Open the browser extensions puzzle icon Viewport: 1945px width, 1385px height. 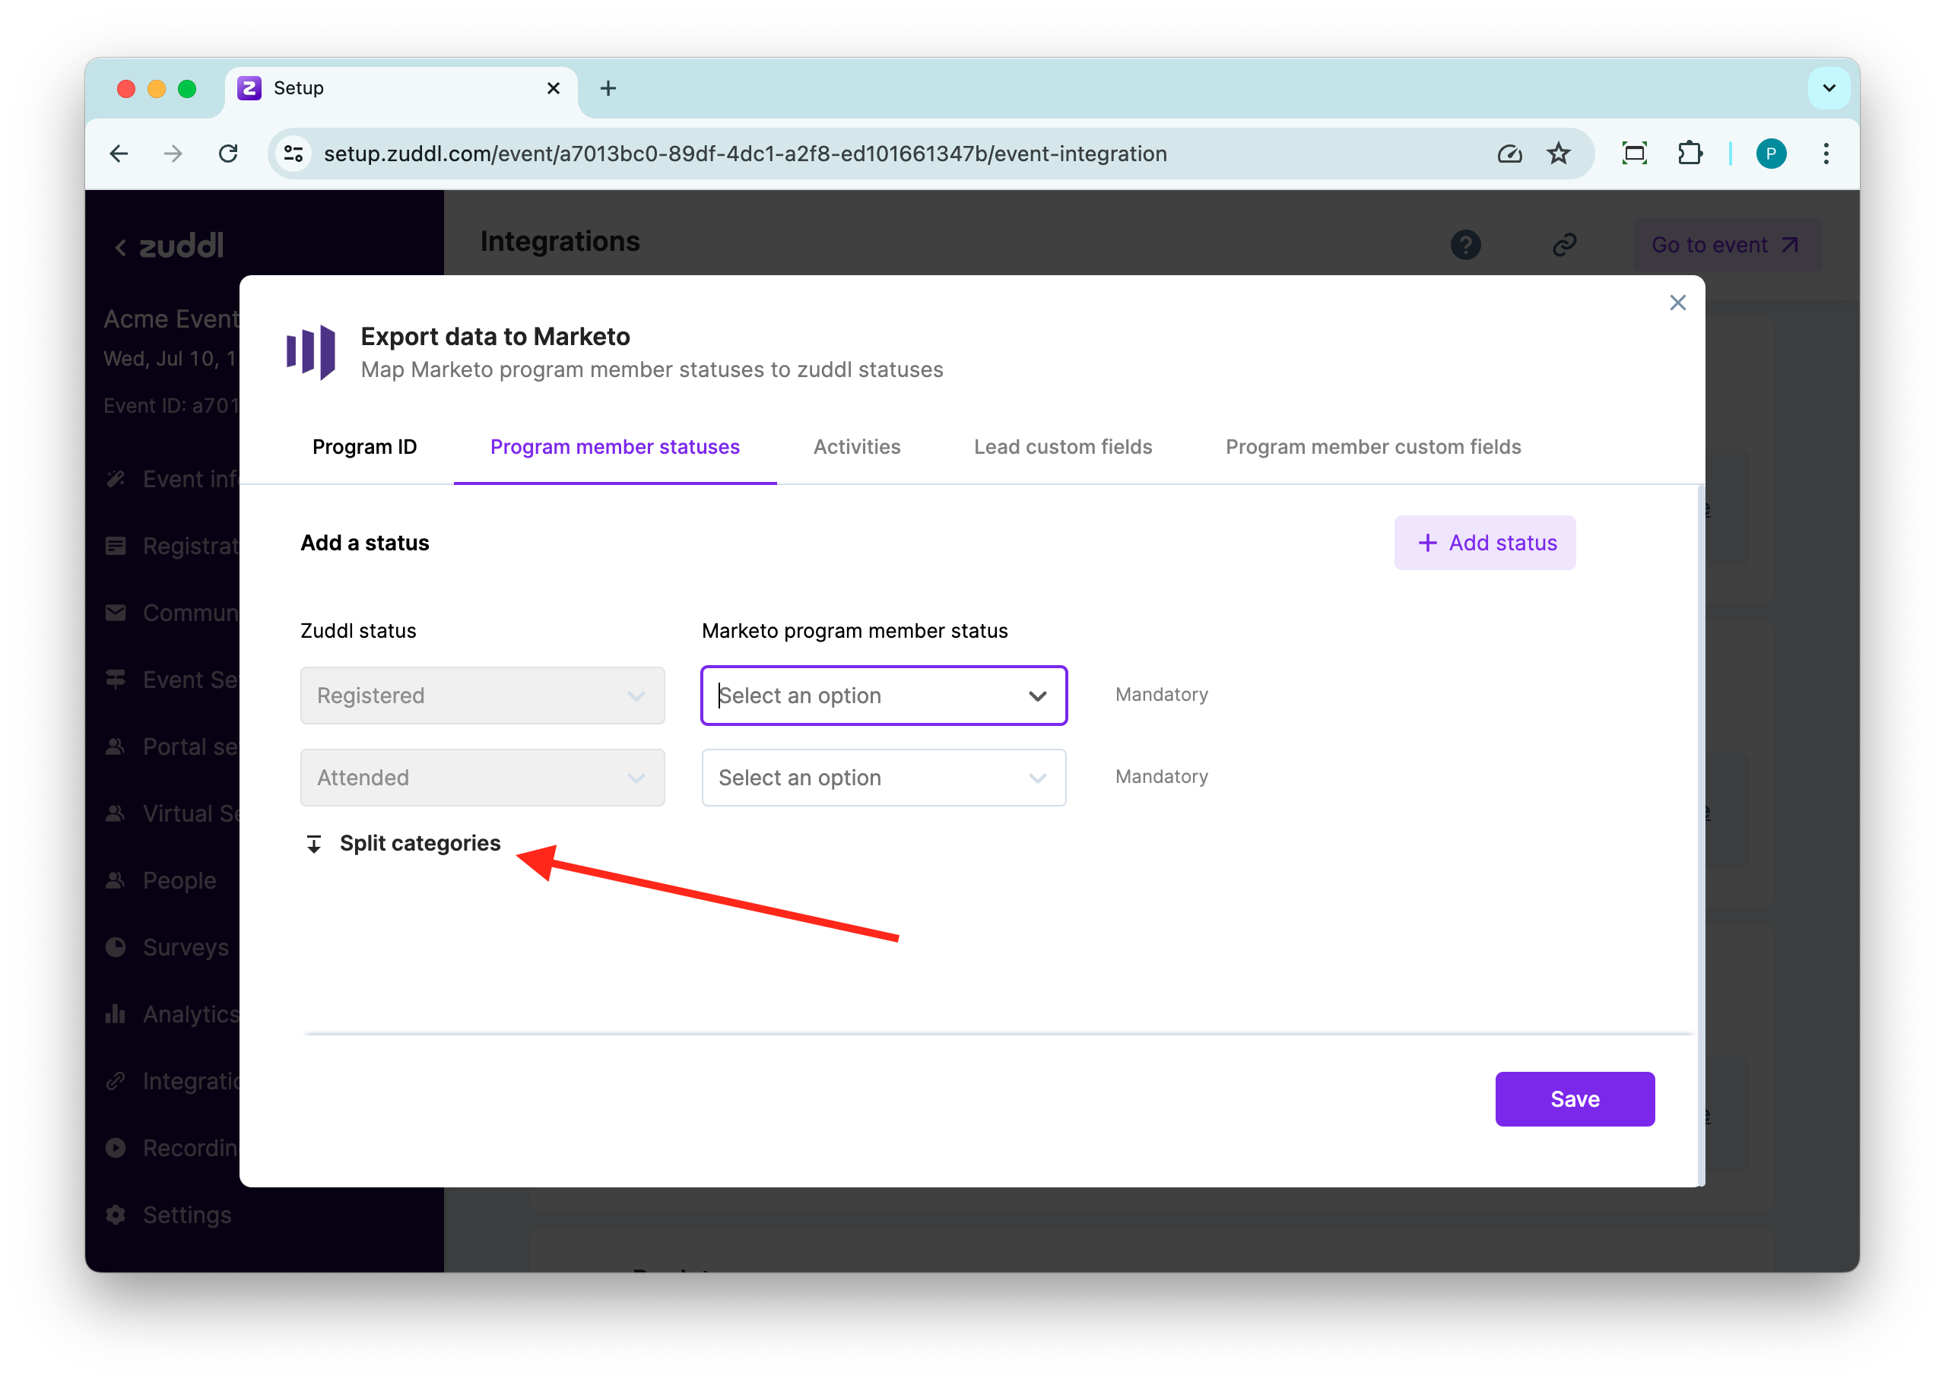point(1689,154)
